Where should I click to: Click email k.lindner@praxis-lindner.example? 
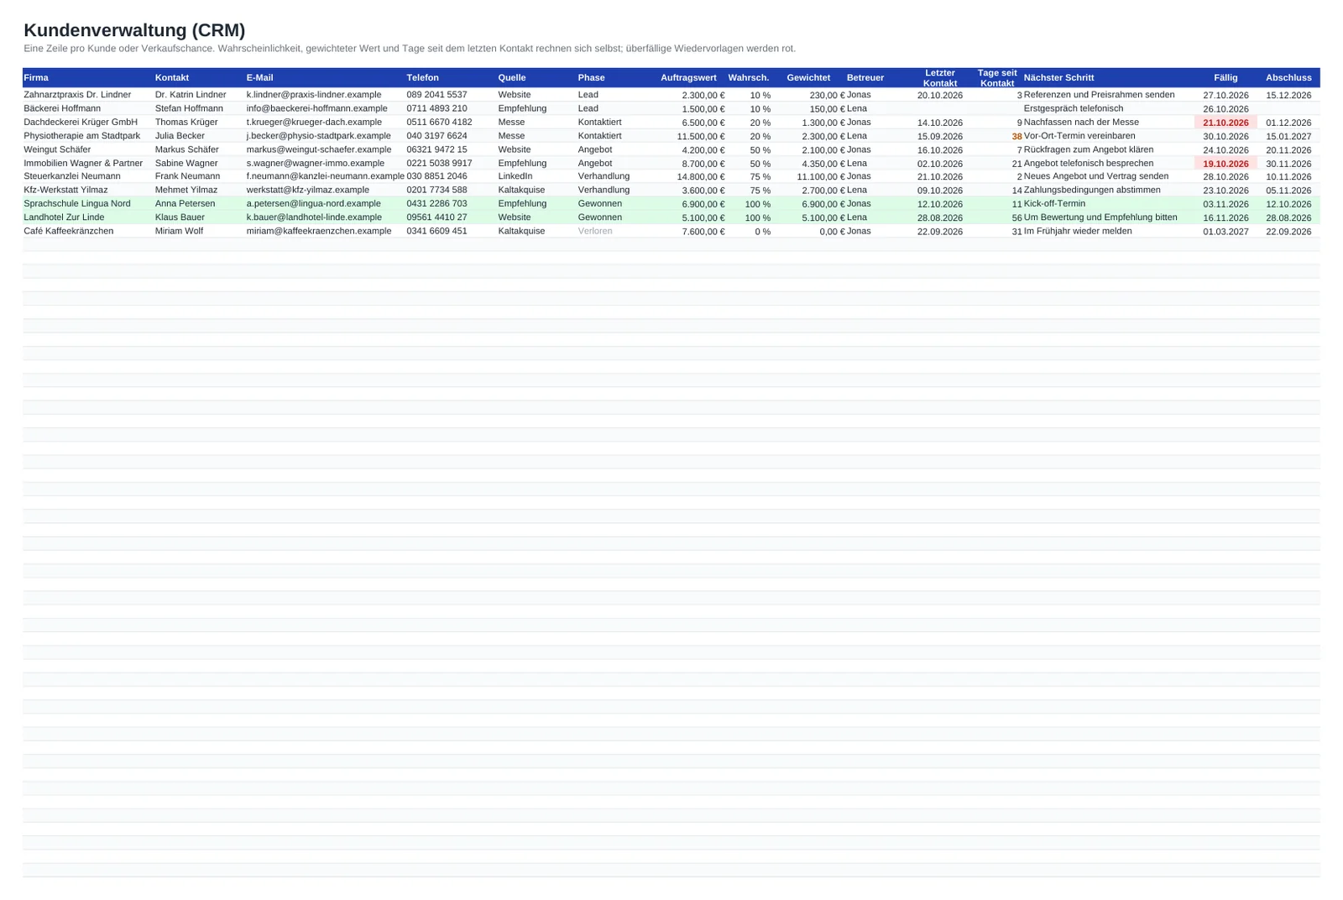tap(314, 95)
